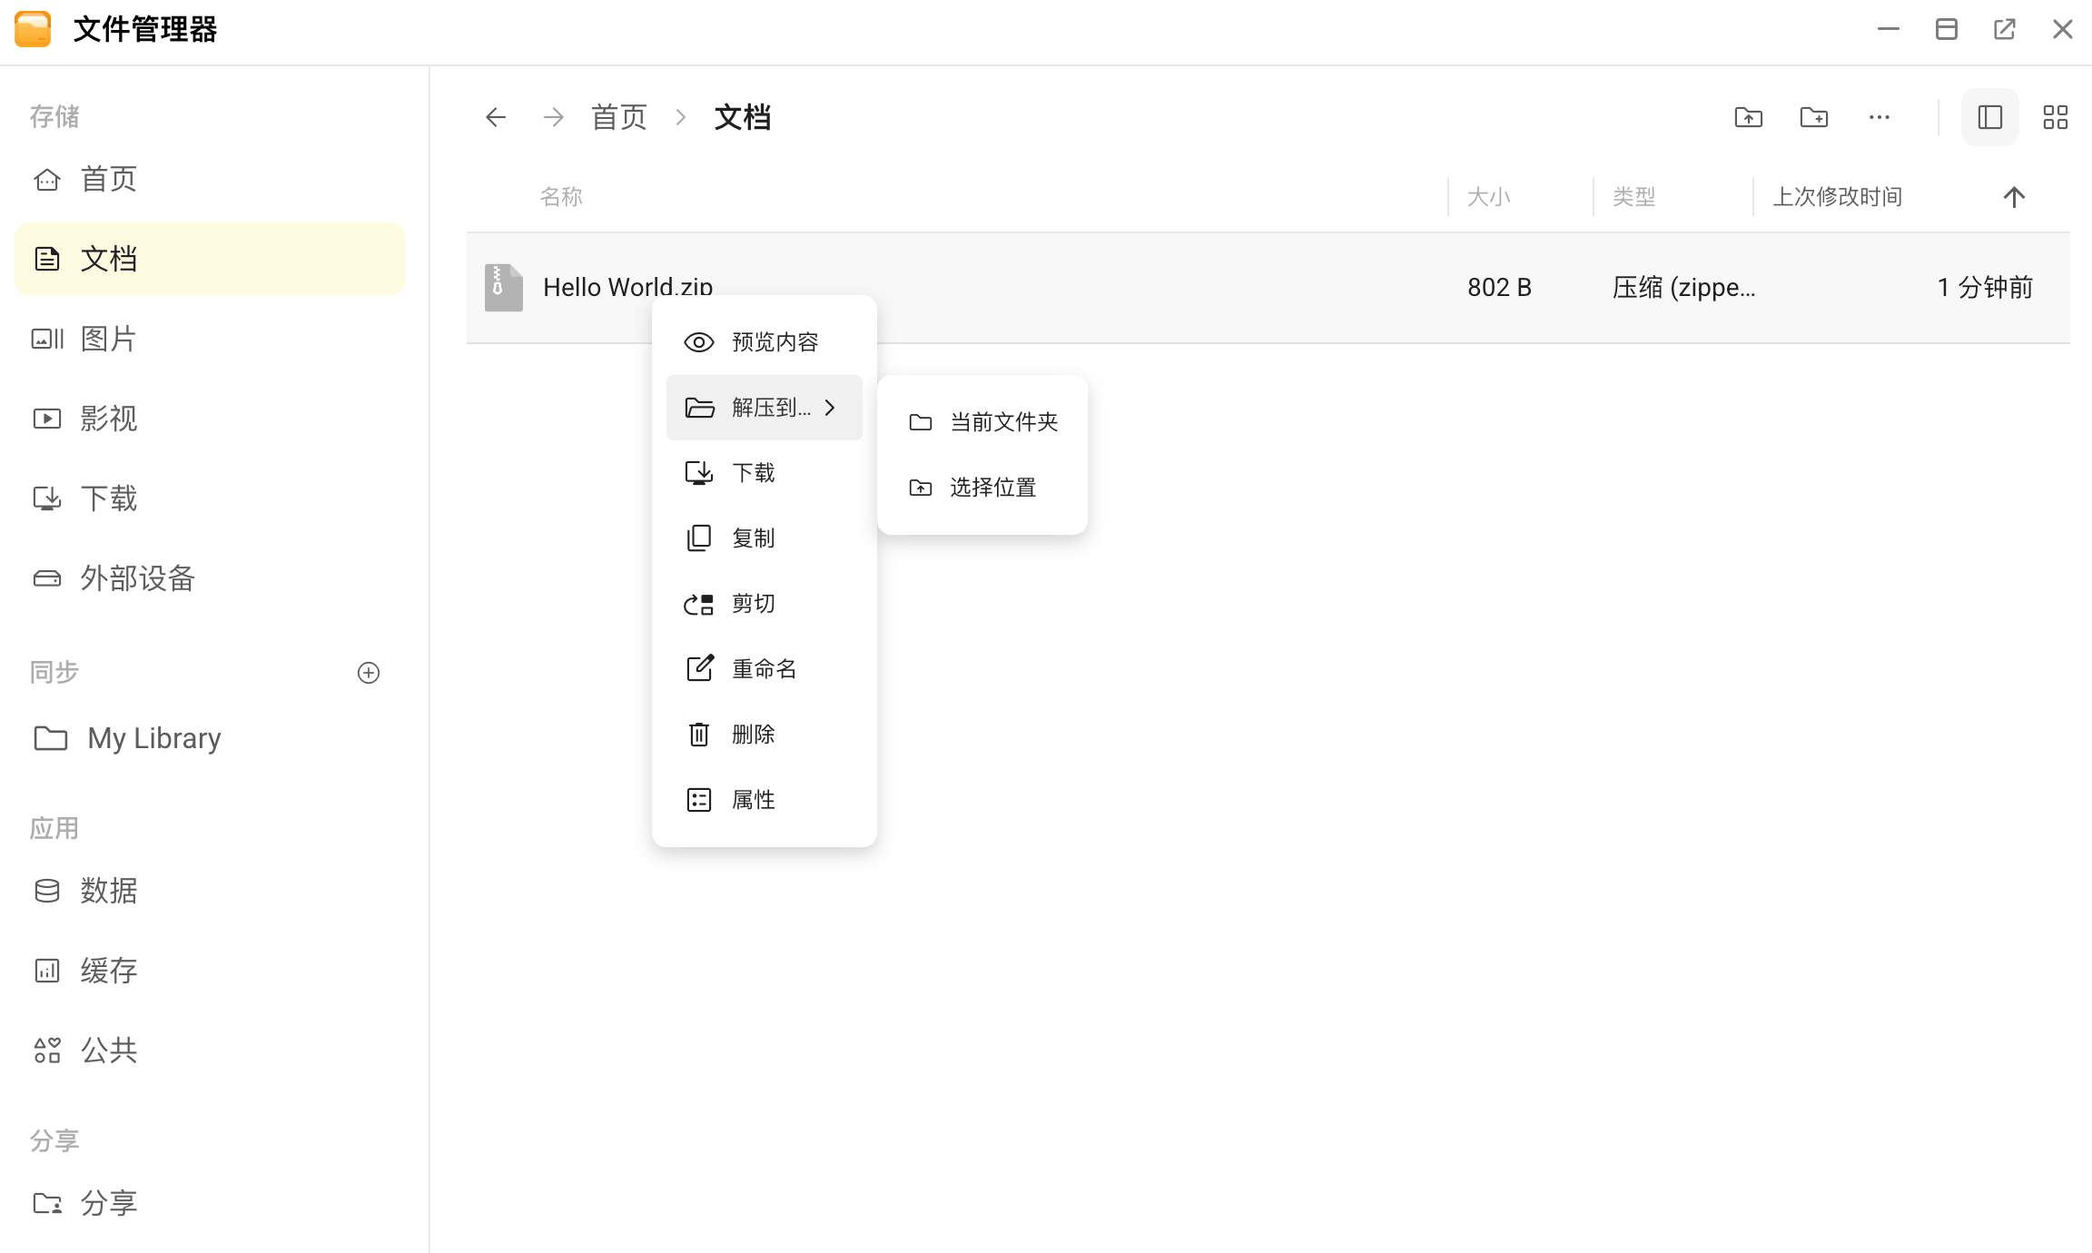Open 首页 in the sidebar
The width and height of the screenshot is (2092, 1253).
click(210, 179)
